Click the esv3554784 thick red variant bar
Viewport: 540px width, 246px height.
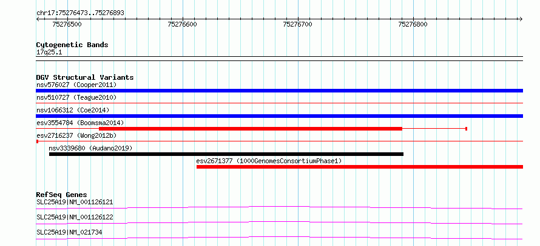(x=251, y=129)
